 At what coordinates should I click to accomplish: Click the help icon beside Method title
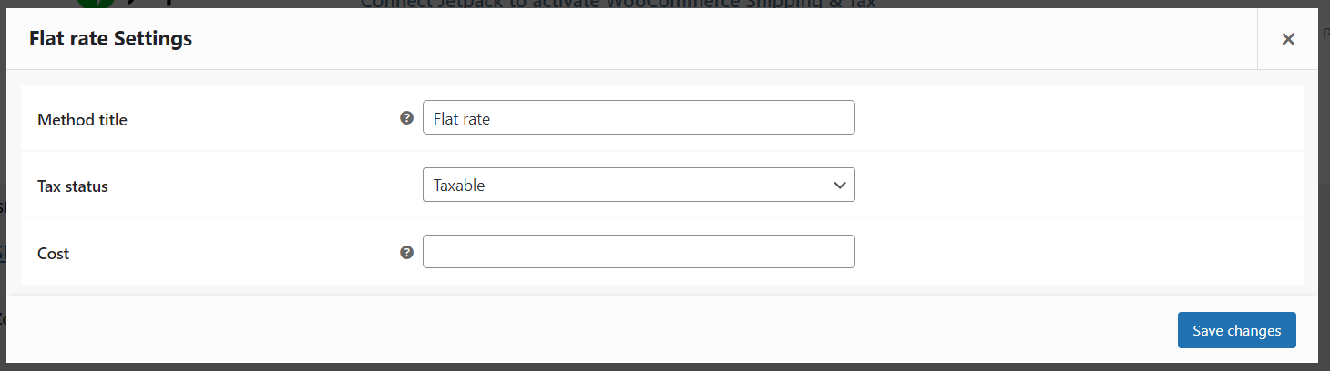[x=407, y=117]
